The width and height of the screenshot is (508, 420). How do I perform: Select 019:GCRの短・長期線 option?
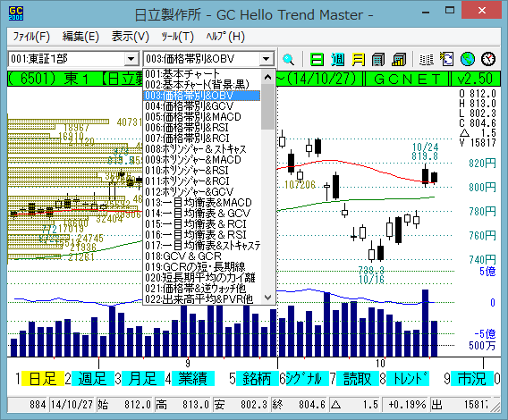tap(201, 266)
